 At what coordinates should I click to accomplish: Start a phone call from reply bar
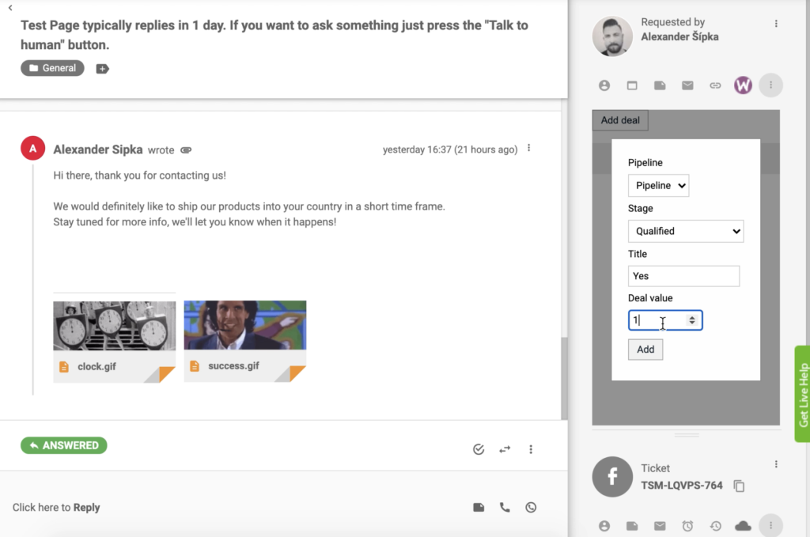[505, 508]
